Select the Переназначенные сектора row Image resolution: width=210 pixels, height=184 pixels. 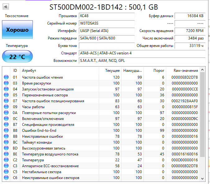[x=101, y=95]
